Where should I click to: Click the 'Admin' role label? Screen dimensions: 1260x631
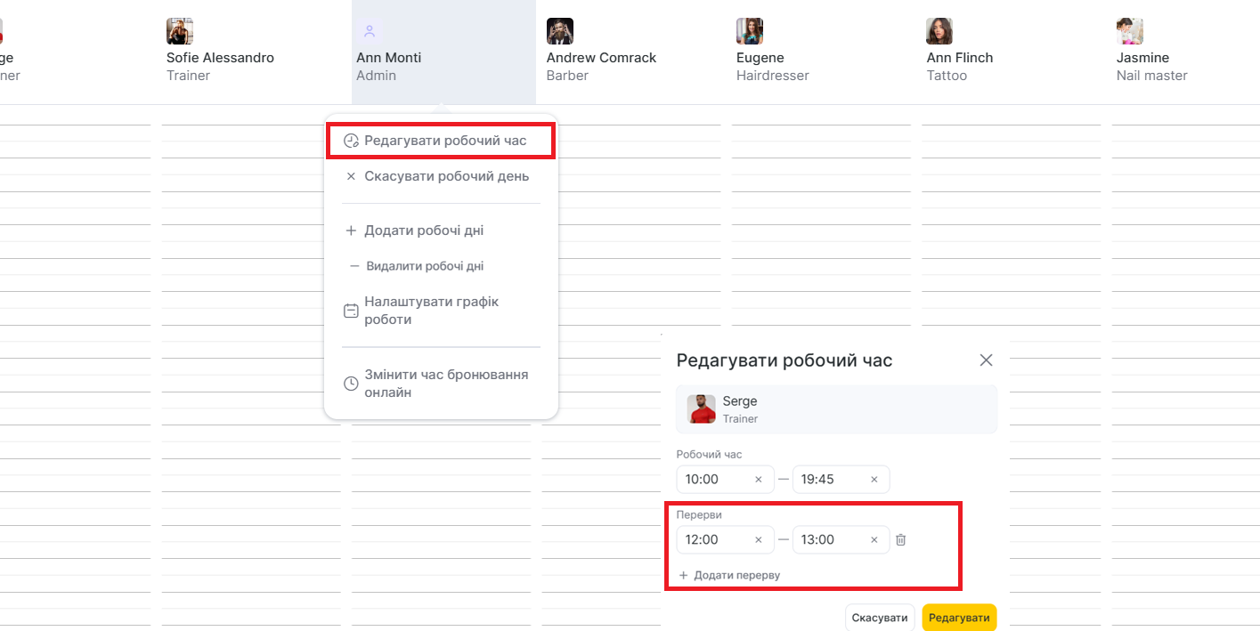(376, 76)
